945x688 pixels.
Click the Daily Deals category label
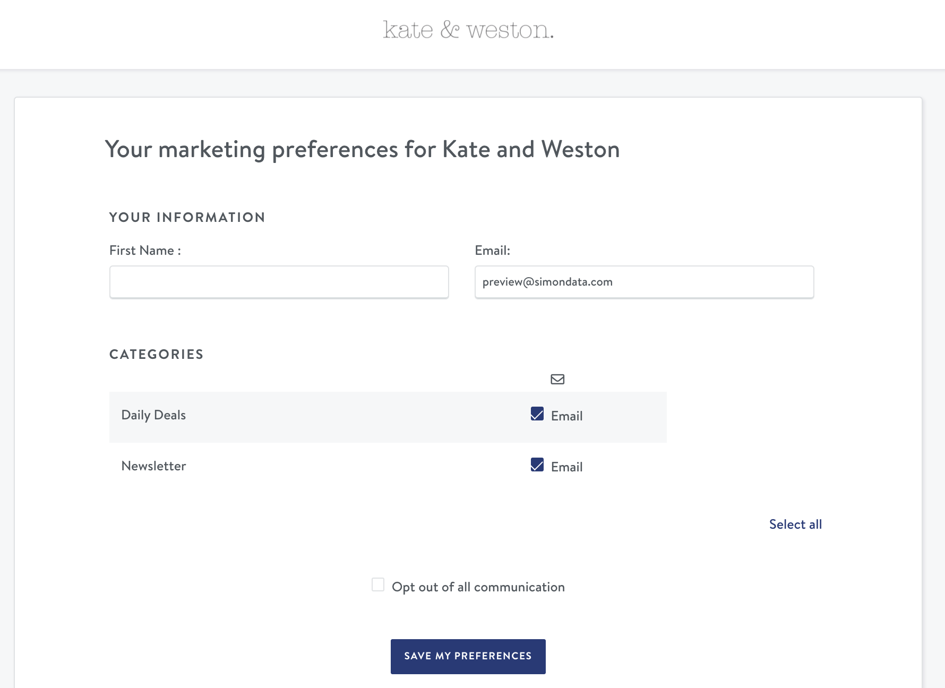153,415
